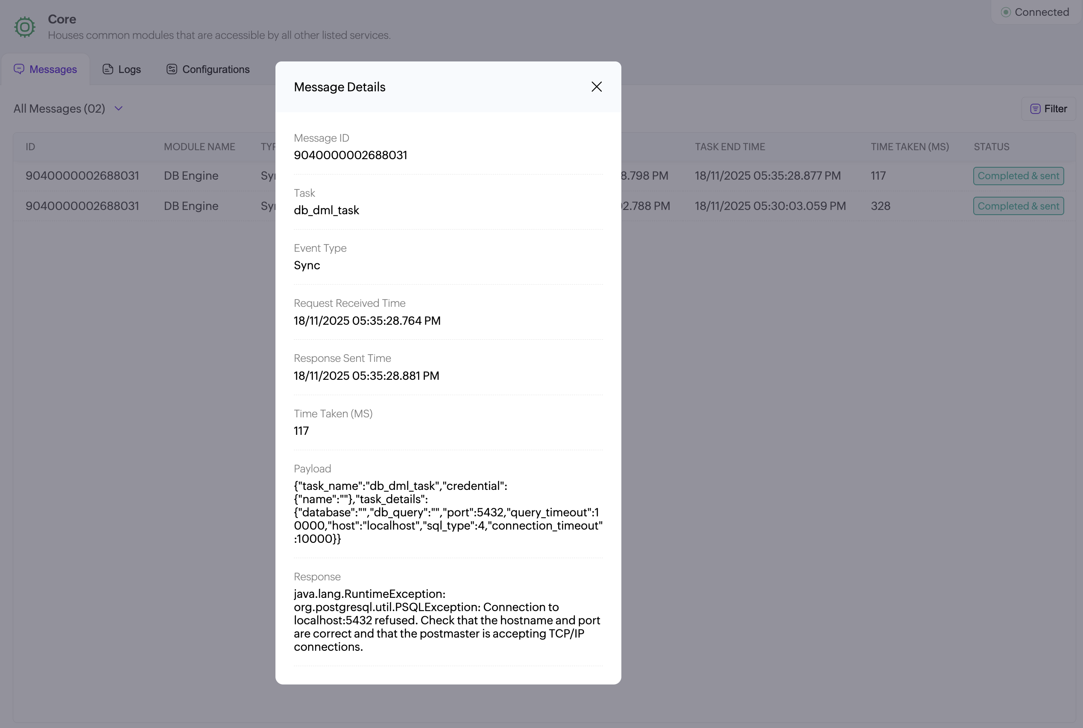
Task: Click the Filter icon
Action: (1035, 109)
